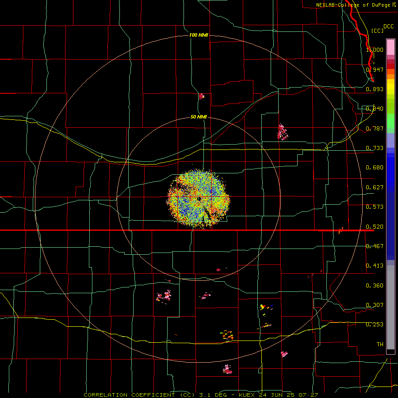Click the [CC] legend heading
This screenshot has width=398, height=398.
(377, 31)
